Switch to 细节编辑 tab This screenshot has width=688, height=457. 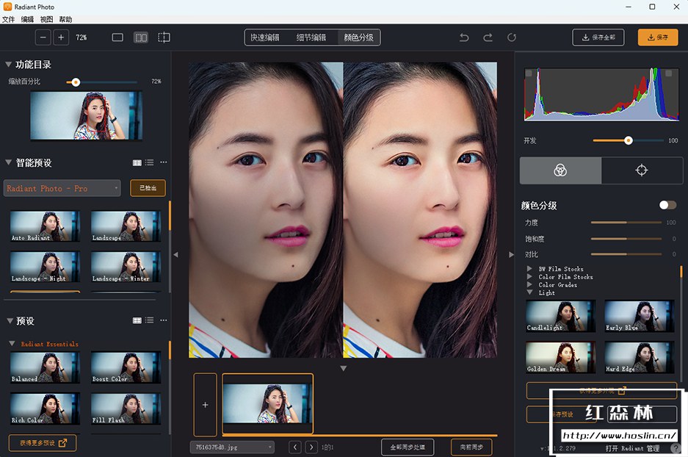pyautogui.click(x=311, y=37)
